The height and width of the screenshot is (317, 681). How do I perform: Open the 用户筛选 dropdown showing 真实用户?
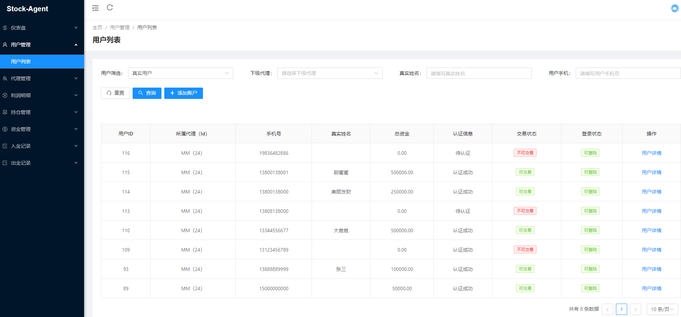(180, 73)
